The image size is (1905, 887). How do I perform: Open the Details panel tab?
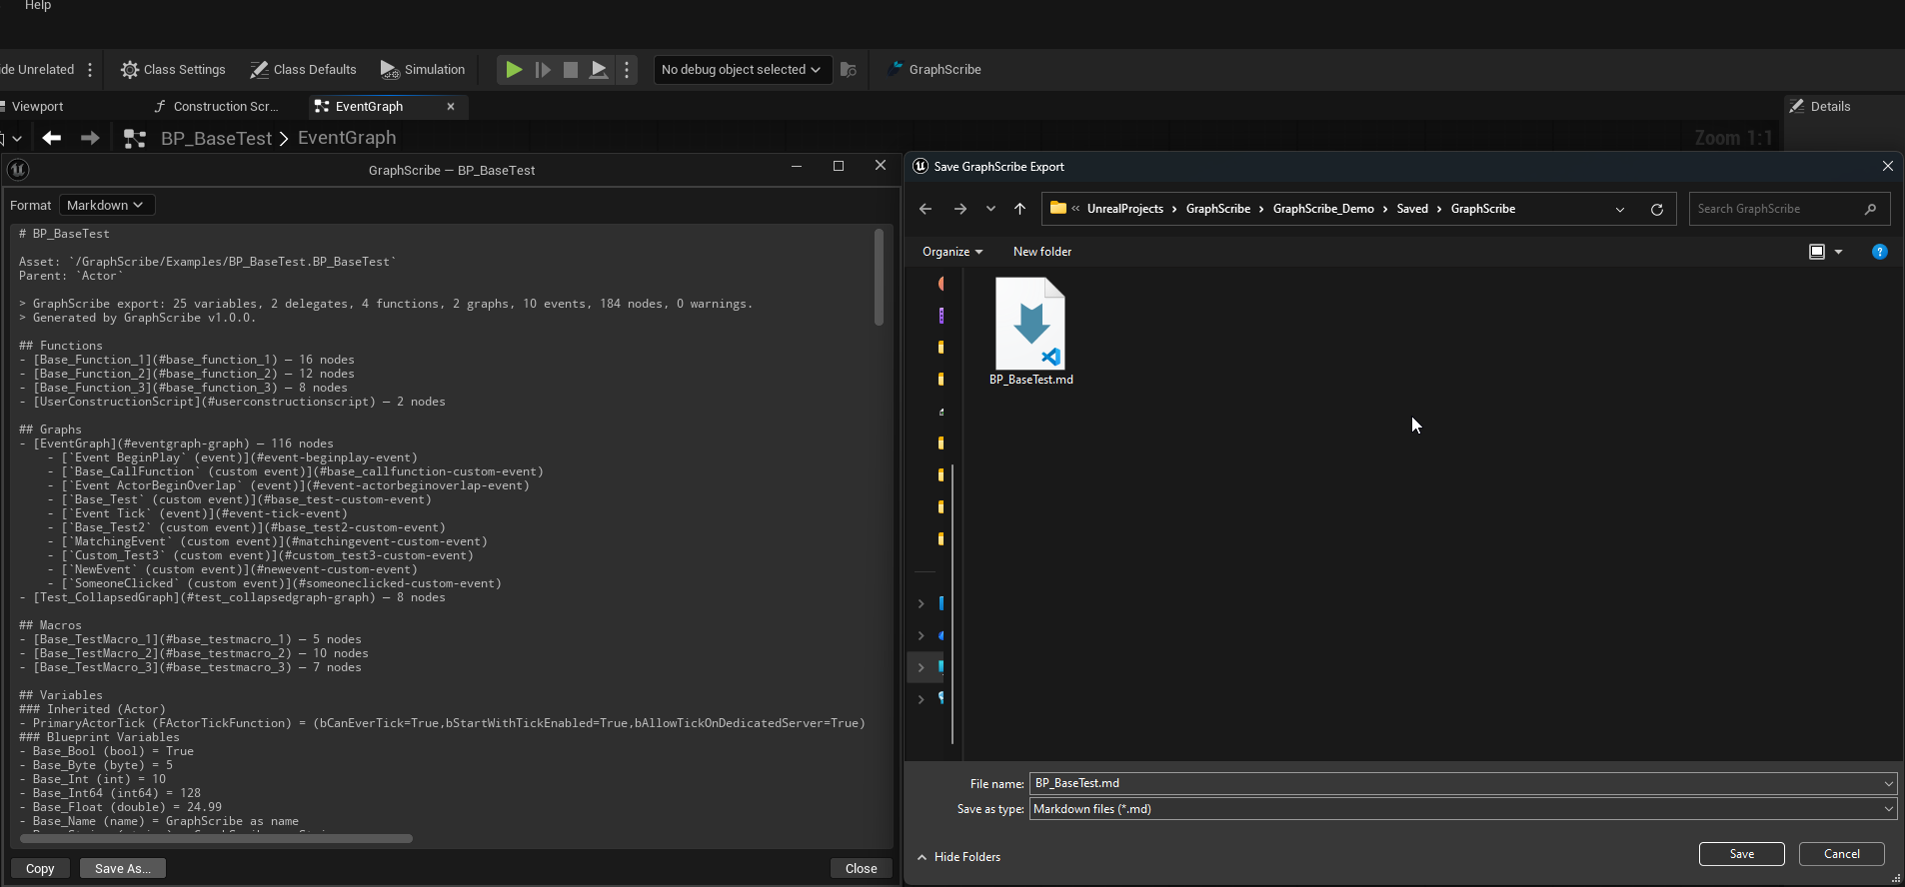coord(1820,107)
